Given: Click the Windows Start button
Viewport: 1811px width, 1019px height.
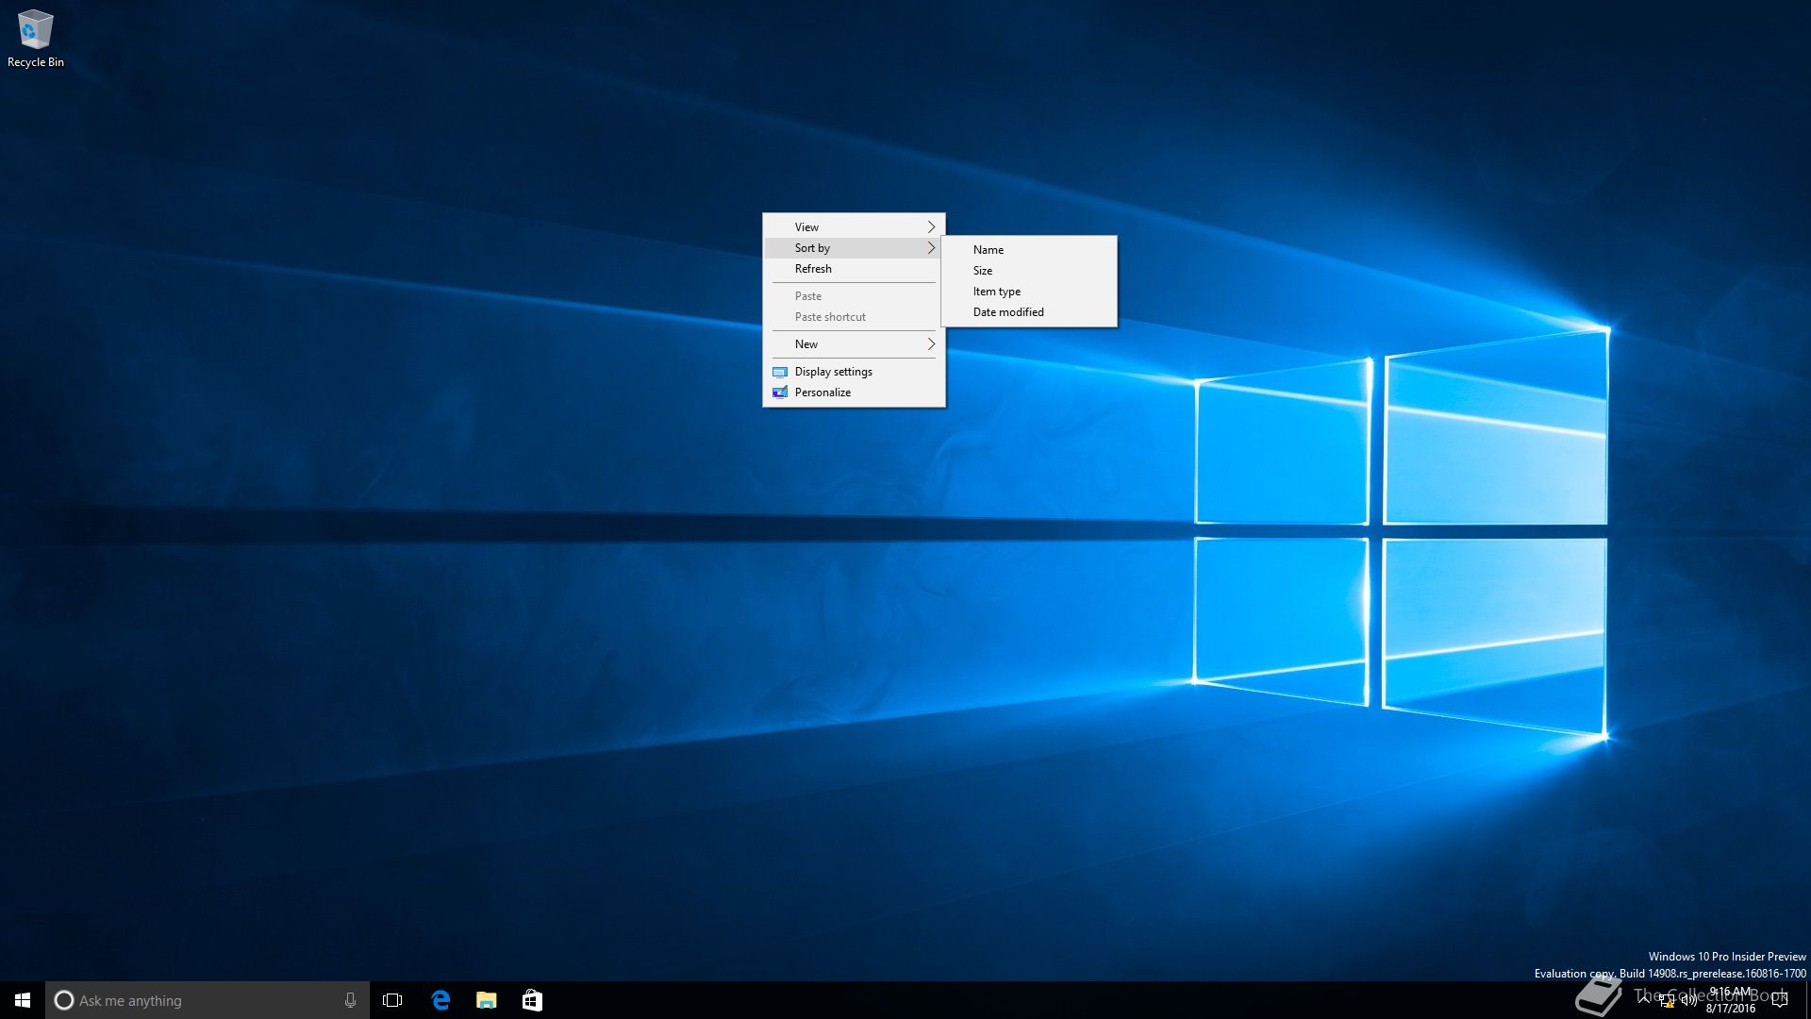Looking at the screenshot, I should 23,1000.
